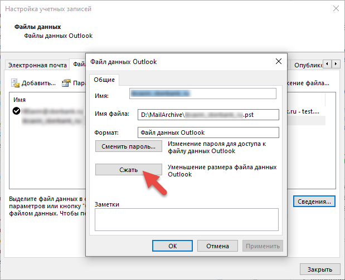
Task: Click the Добавить... toolbar label
Action: [38, 83]
